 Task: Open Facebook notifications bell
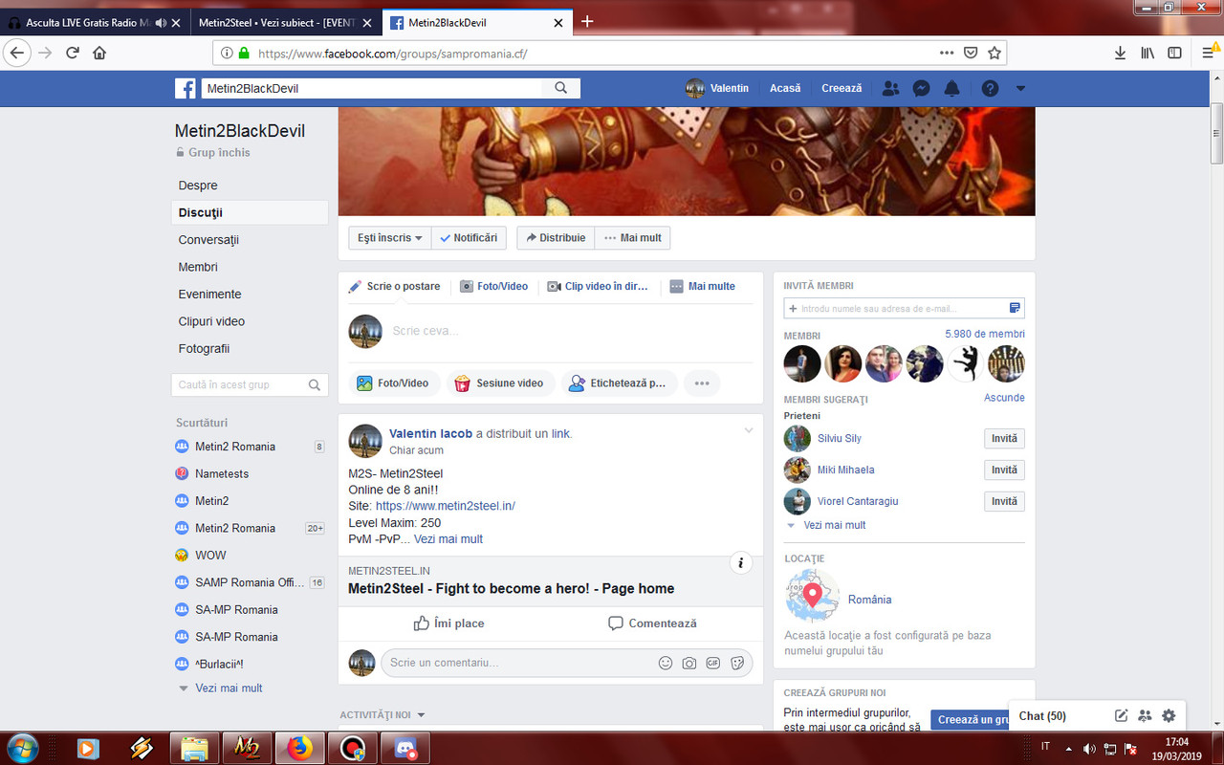pos(951,88)
